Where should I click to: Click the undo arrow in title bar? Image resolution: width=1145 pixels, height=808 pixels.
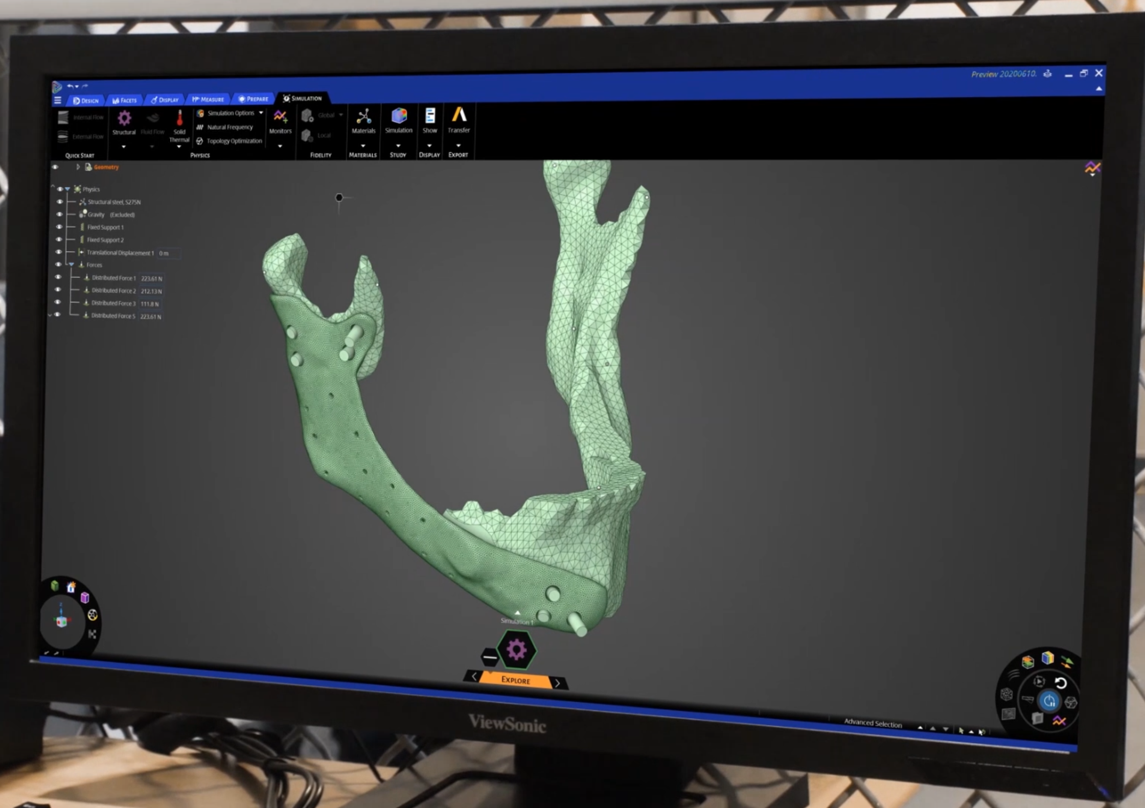(x=70, y=86)
